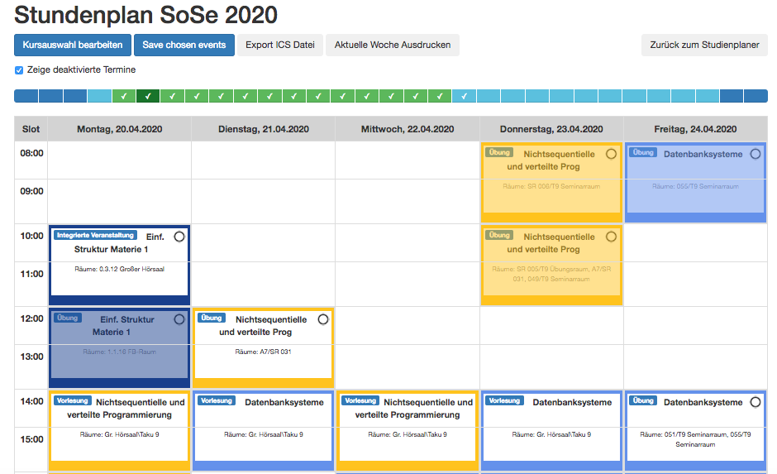Image resolution: width=777 pixels, height=474 pixels.
Task: Toggle the 'Zeige deaktivierte Termine' checkbox
Action: [19, 70]
